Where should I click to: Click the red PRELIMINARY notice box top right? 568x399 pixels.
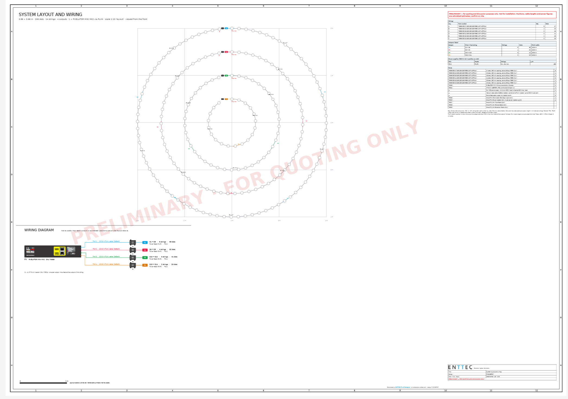(x=502, y=15)
